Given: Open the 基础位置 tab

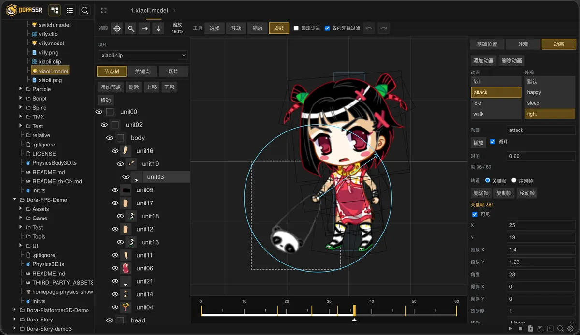Looking at the screenshot, I should tap(487, 44).
